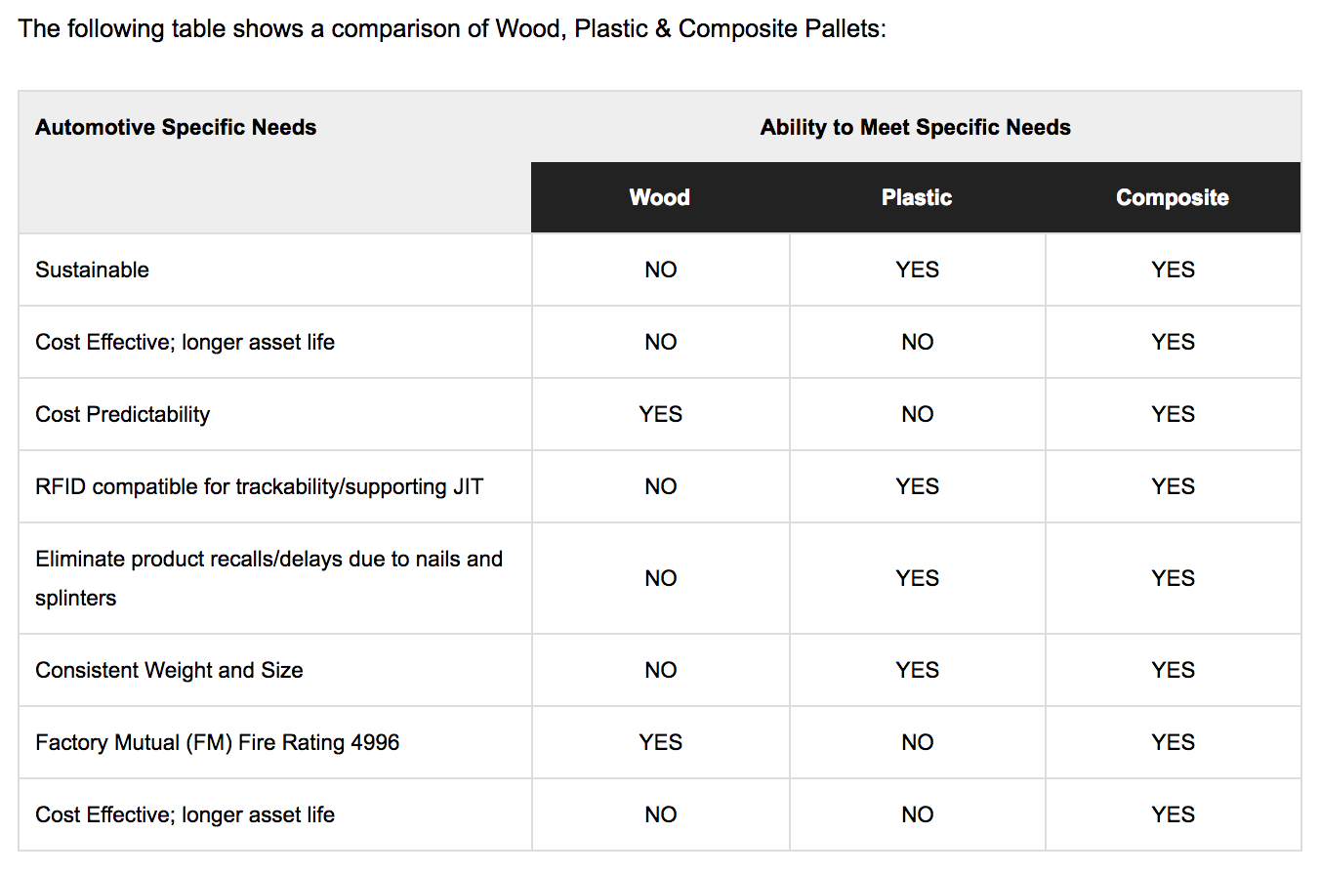This screenshot has width=1320, height=875.
Task: Click Wood NO cell for Sustainable
Action: [x=660, y=270]
